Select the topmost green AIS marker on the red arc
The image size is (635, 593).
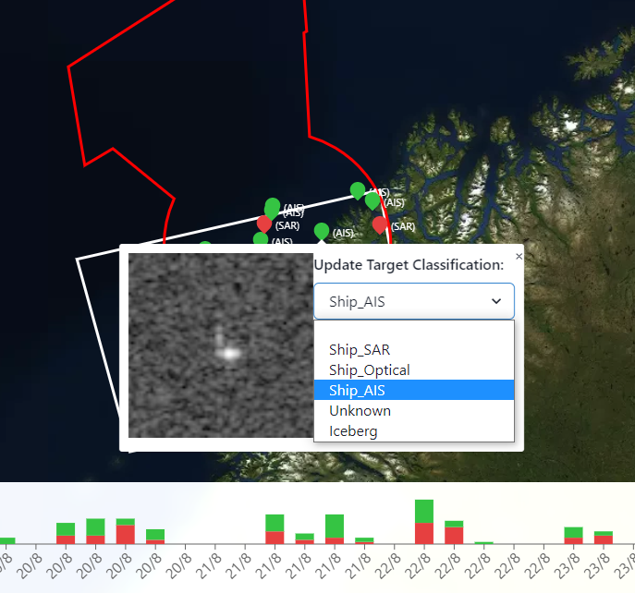tap(358, 189)
